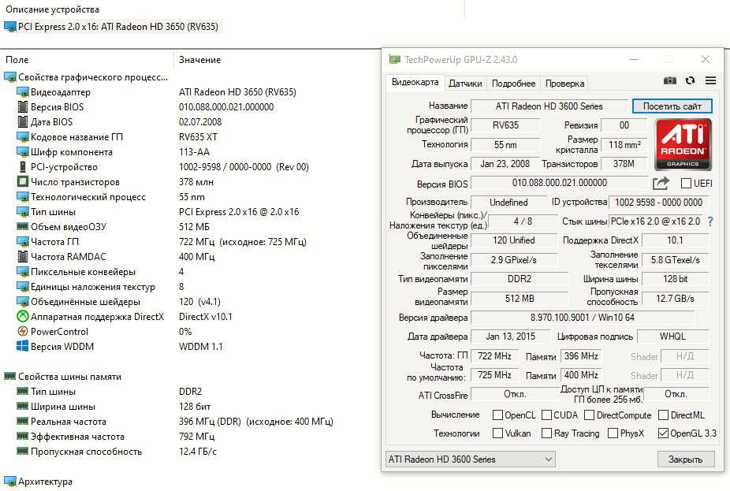Image resolution: width=730 pixels, height=491 pixels.
Task: Click the Объединённые шейдеры row icon
Action: pos(22,302)
